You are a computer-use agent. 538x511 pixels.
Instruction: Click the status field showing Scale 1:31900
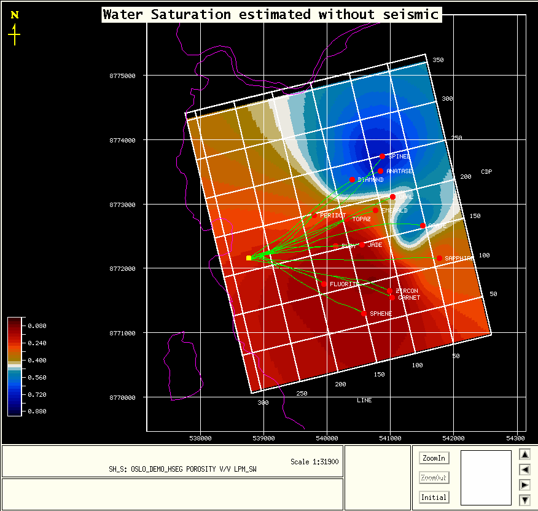coord(172,462)
